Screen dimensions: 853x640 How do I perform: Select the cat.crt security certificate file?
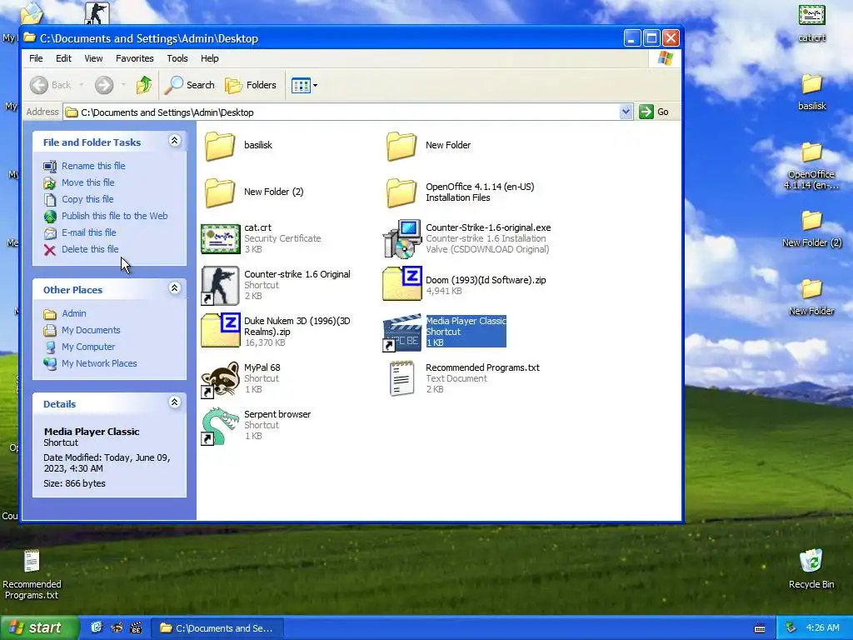click(x=220, y=238)
